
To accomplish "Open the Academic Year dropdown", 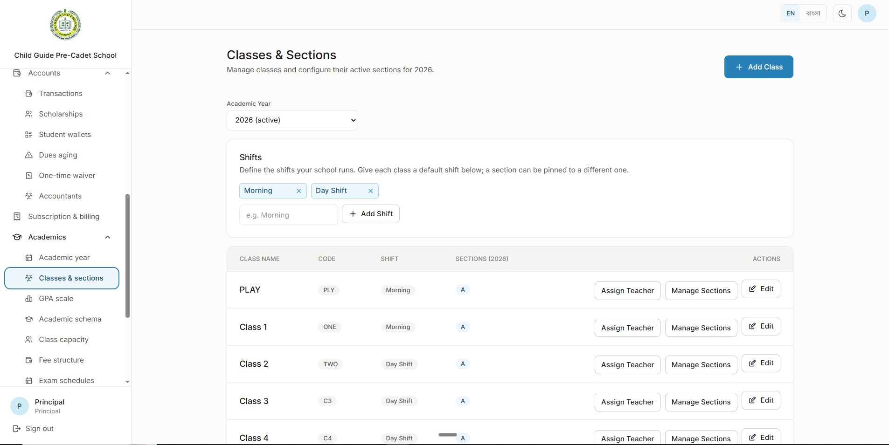I will (x=292, y=120).
